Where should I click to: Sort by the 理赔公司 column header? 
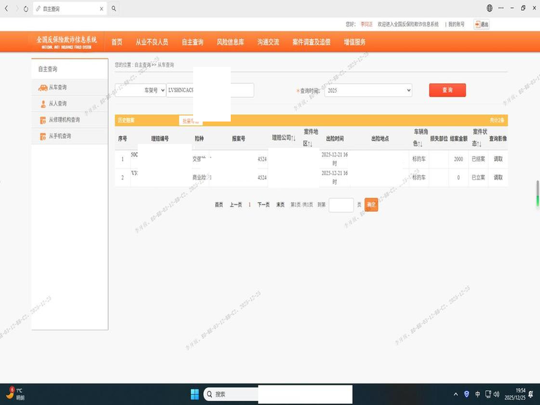[283, 138]
